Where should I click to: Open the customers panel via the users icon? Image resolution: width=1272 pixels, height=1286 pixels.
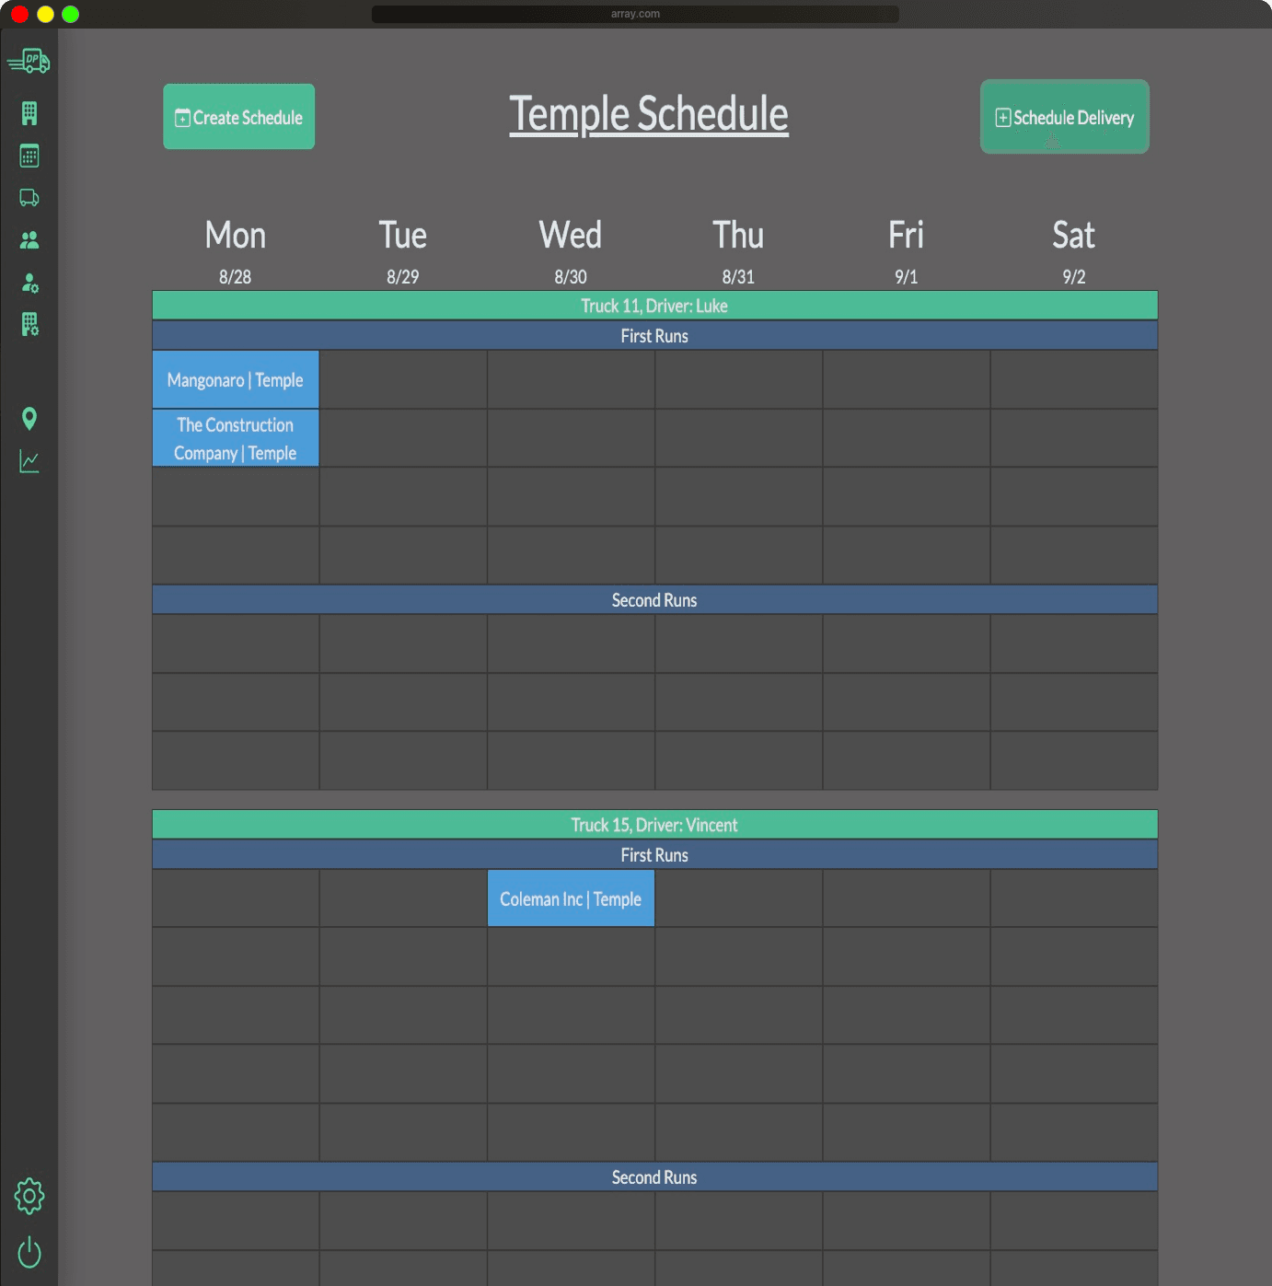click(29, 240)
